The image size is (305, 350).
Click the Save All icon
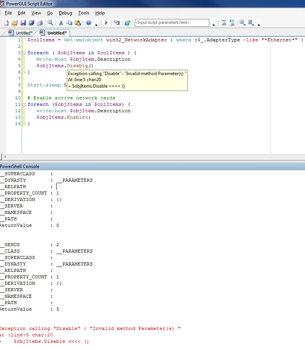tap(32, 22)
